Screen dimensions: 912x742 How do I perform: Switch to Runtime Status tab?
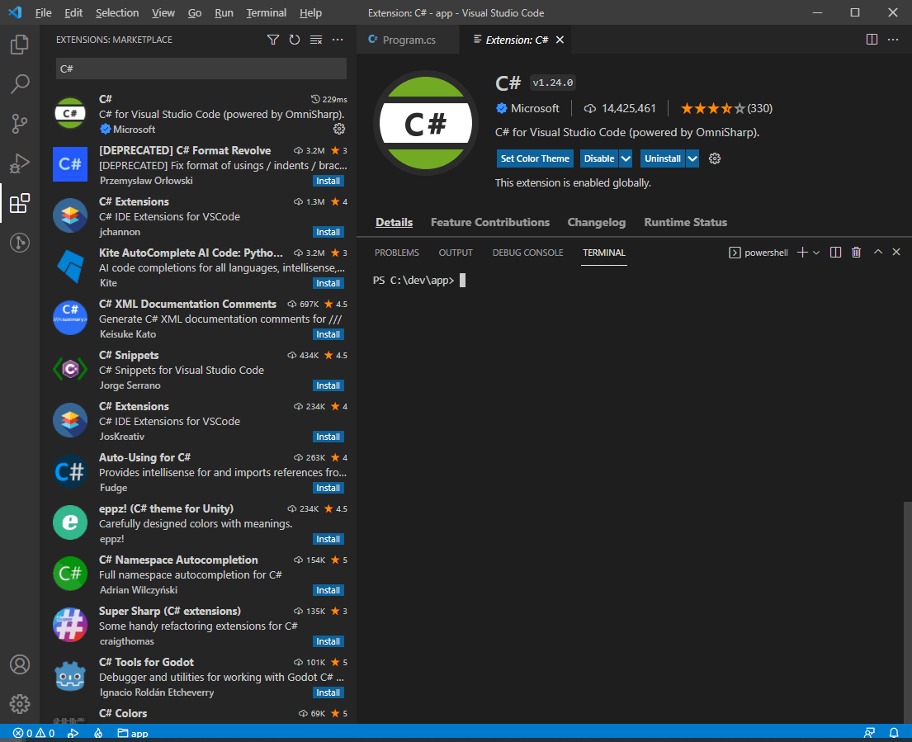pyautogui.click(x=685, y=222)
